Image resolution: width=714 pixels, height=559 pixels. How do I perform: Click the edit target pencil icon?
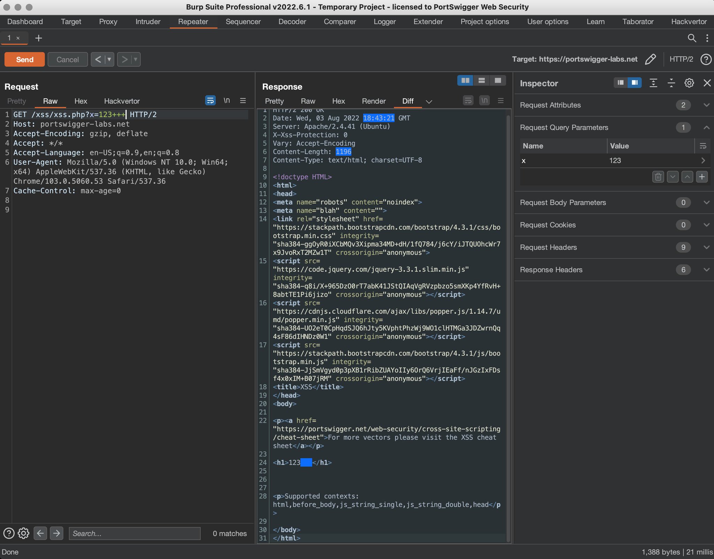coord(650,59)
